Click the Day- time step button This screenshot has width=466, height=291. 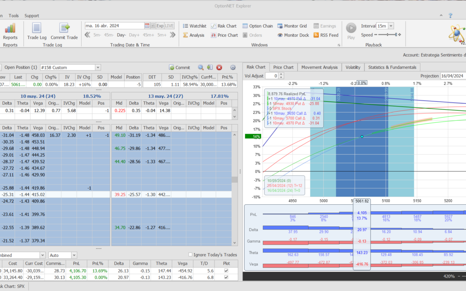[121, 35]
